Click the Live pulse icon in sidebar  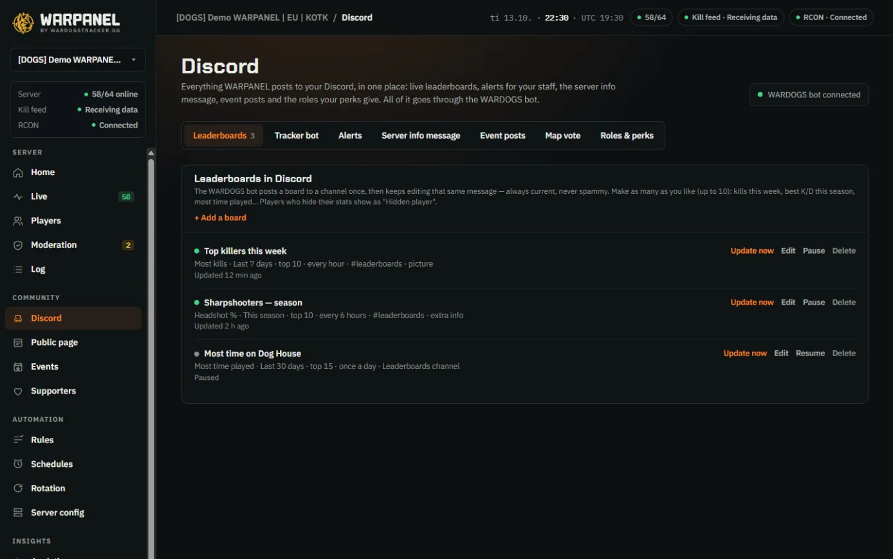18,196
